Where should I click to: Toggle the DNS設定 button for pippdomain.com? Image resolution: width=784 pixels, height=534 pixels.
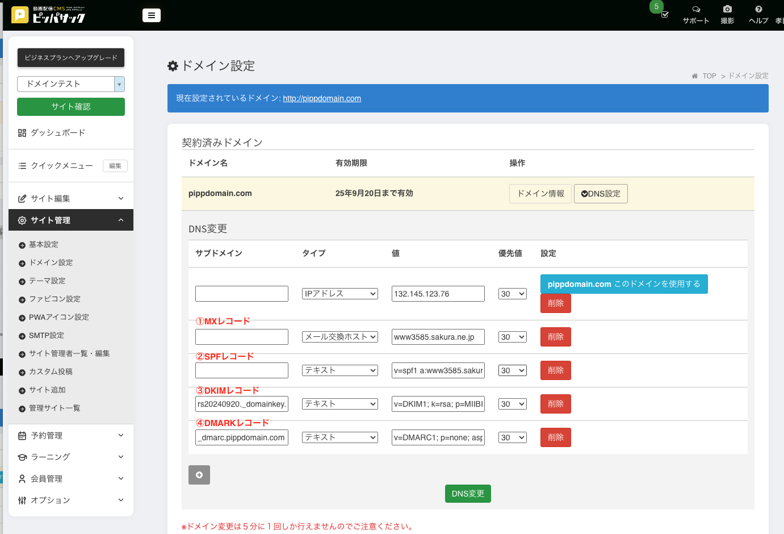click(x=601, y=194)
